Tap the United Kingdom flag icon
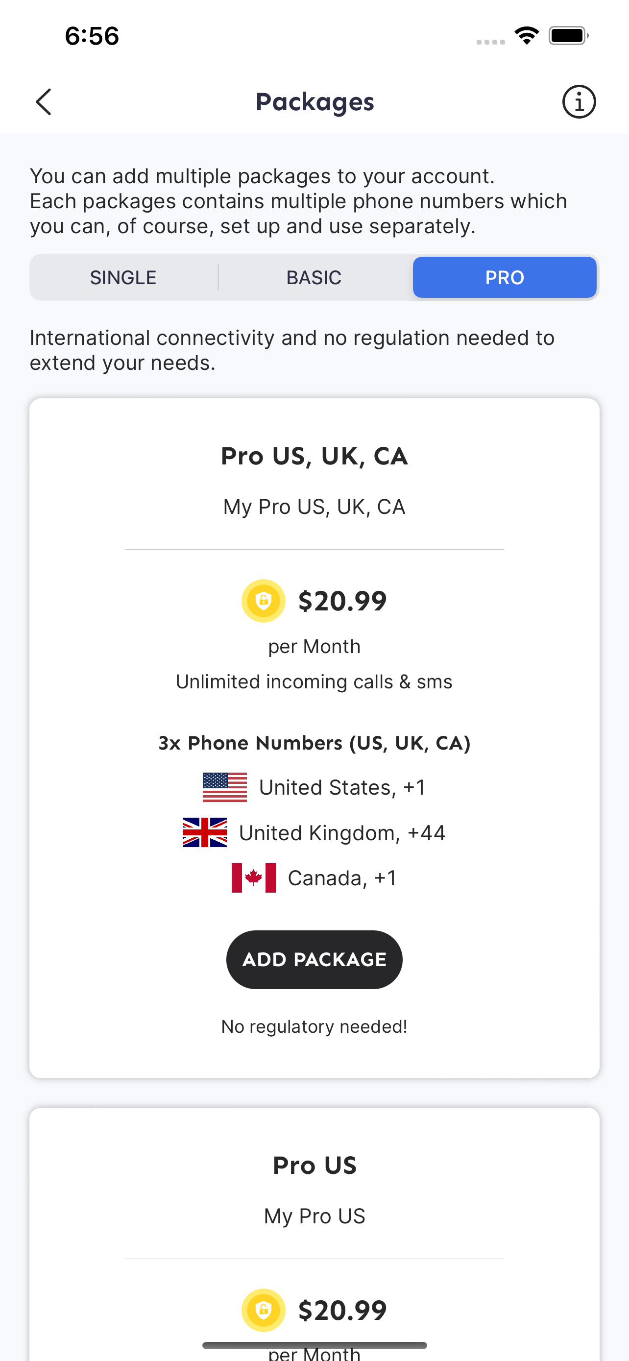 tap(205, 833)
